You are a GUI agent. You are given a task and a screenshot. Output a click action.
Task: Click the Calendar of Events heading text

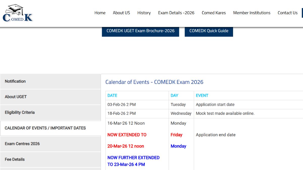coord(154,82)
